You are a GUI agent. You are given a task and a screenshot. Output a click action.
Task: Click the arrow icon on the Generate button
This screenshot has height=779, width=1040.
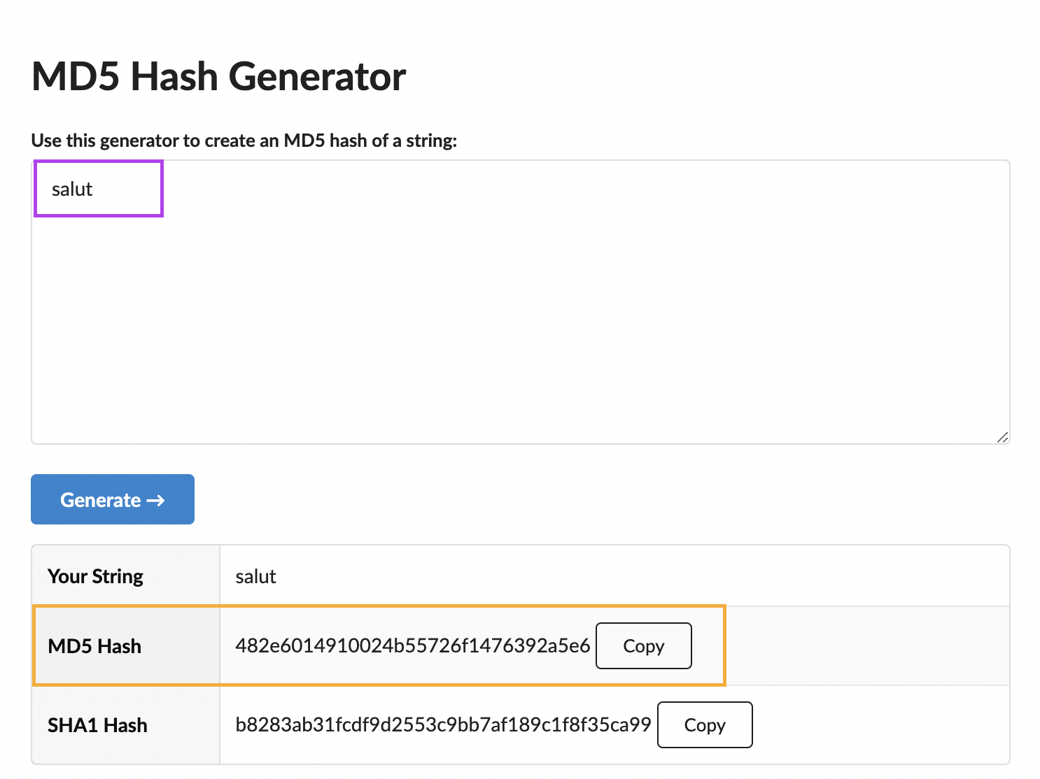click(155, 500)
